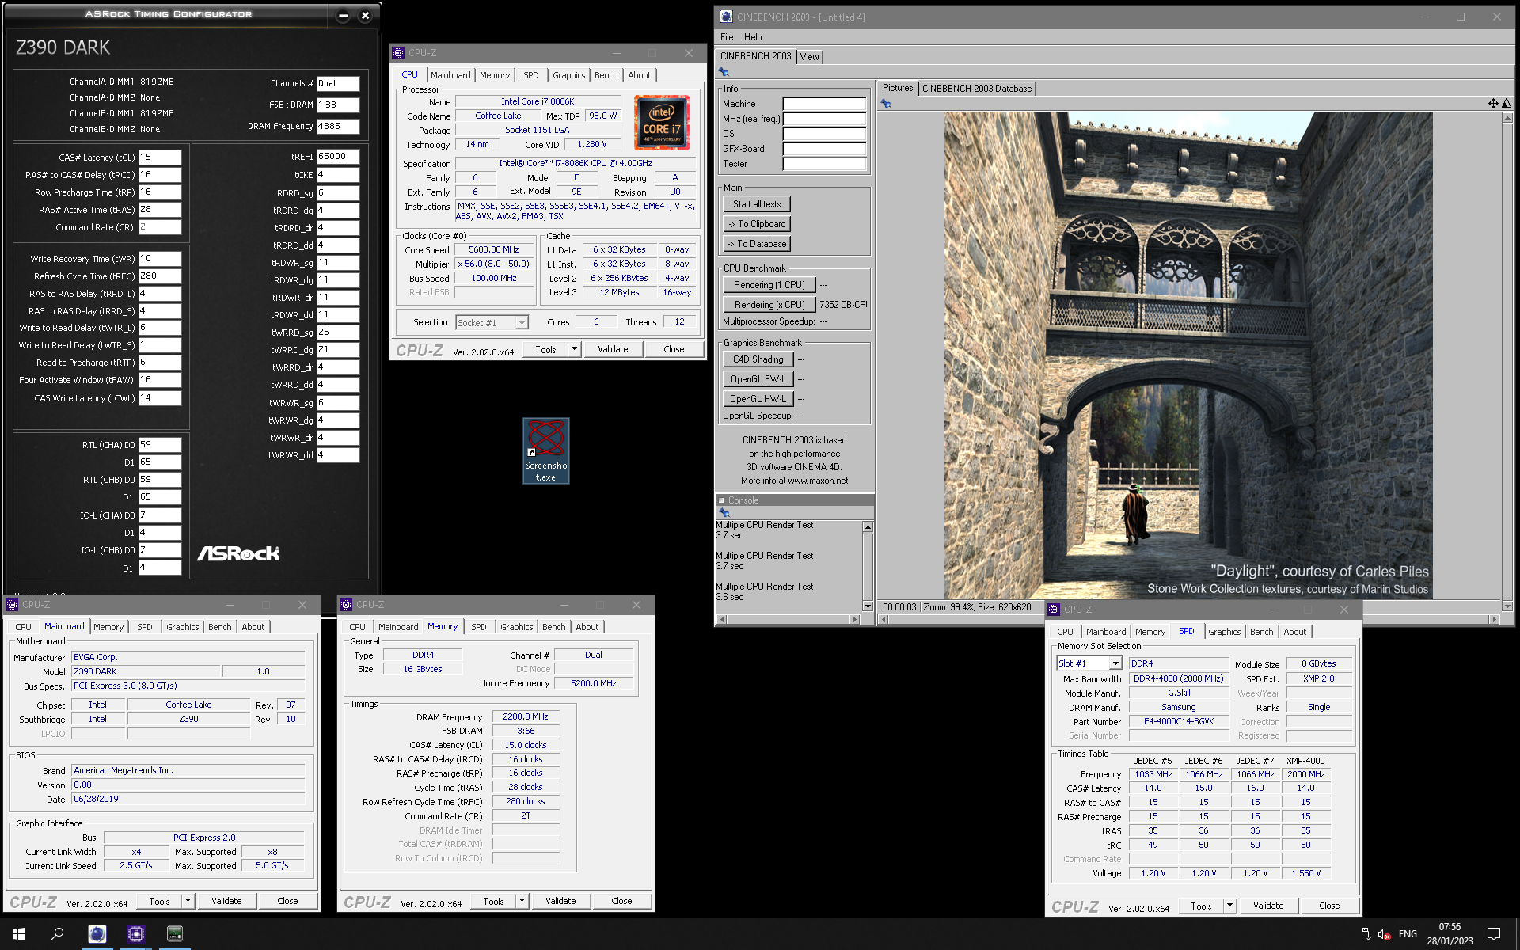Click To Clipboard button
The height and width of the screenshot is (950, 1520).
[757, 224]
